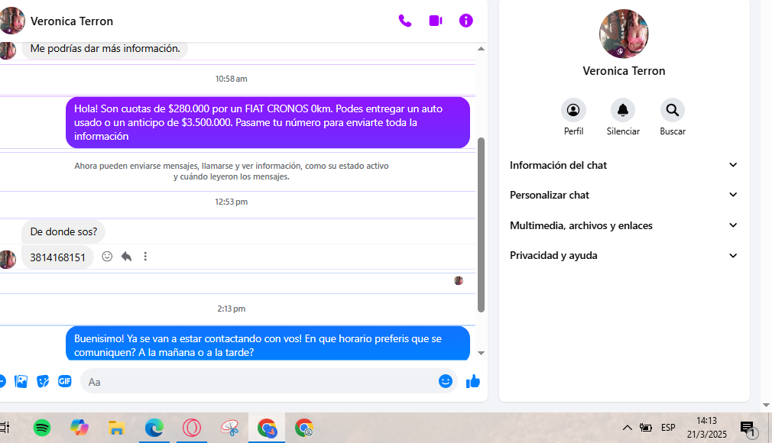Attach a photo or file
Image resolution: width=772 pixels, height=443 pixels.
(x=21, y=381)
